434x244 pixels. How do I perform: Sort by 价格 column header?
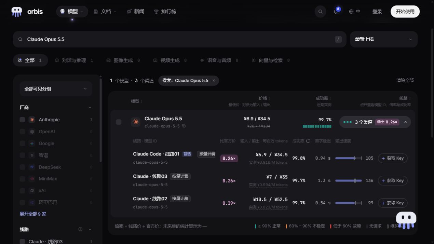[x=264, y=98]
